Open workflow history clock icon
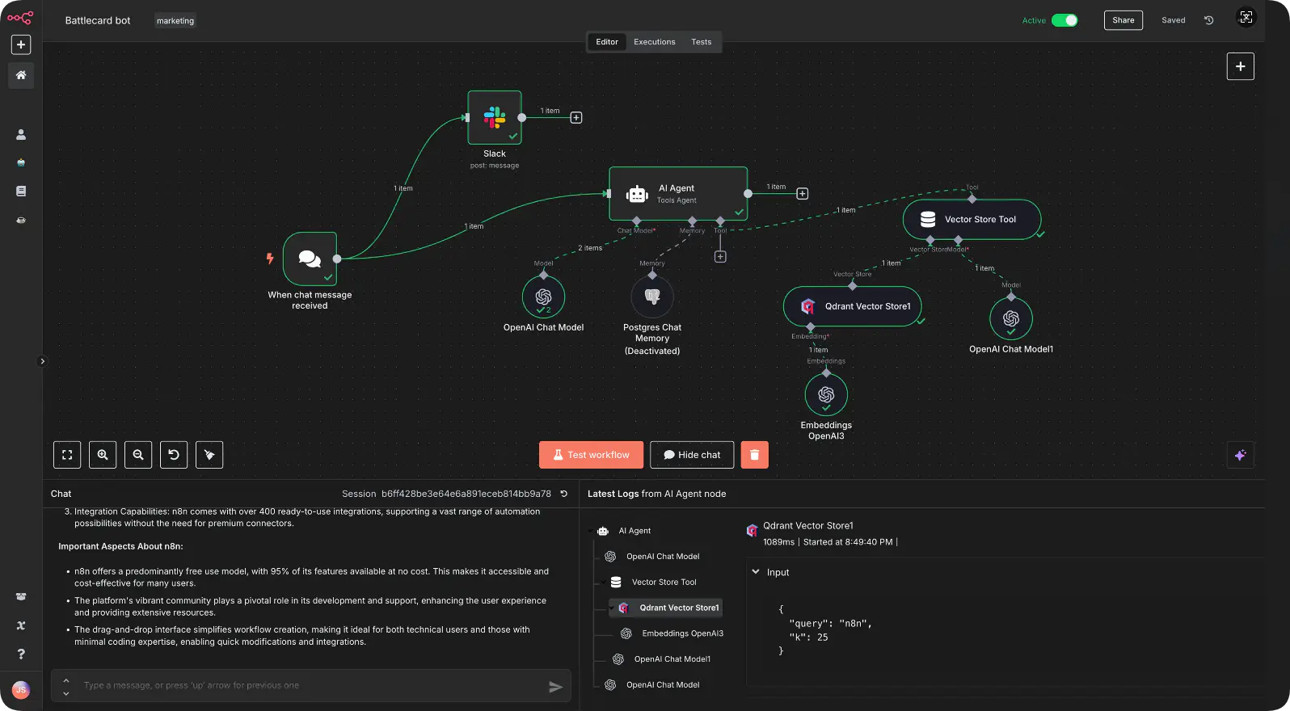The width and height of the screenshot is (1290, 711). (x=1209, y=20)
